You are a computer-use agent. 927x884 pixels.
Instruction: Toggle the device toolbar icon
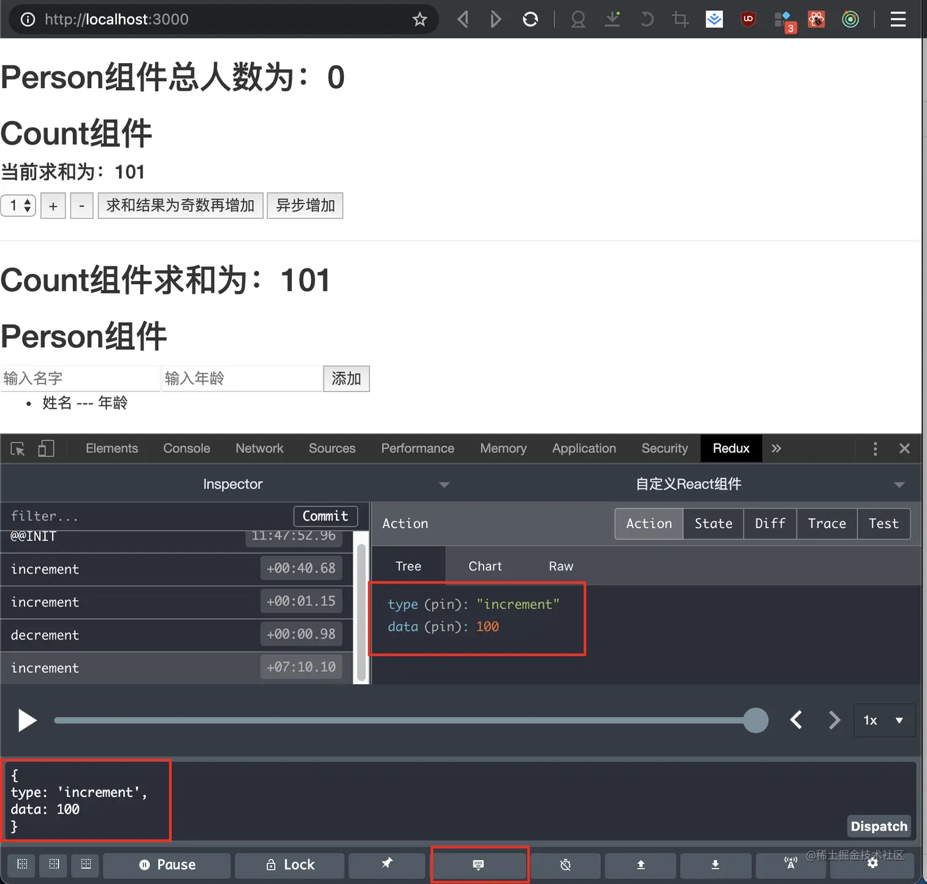tap(46, 449)
